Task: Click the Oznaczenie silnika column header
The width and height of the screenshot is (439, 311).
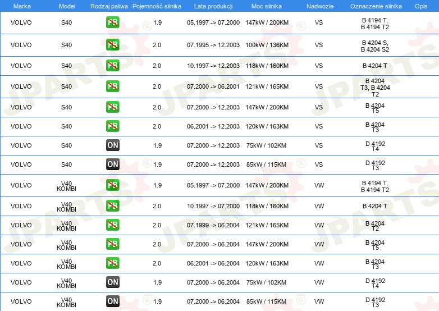Action: pos(375,6)
